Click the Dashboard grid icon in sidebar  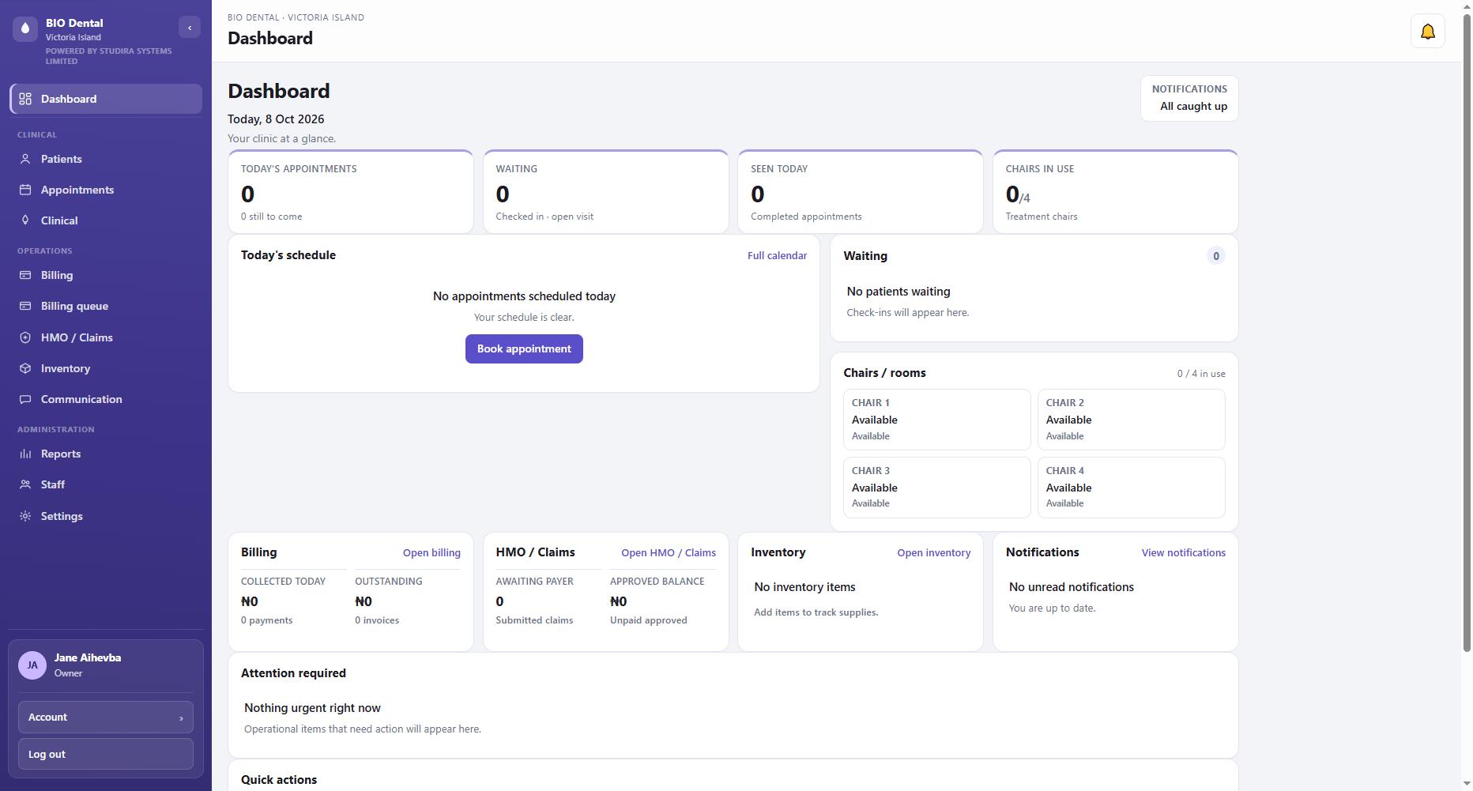point(25,99)
